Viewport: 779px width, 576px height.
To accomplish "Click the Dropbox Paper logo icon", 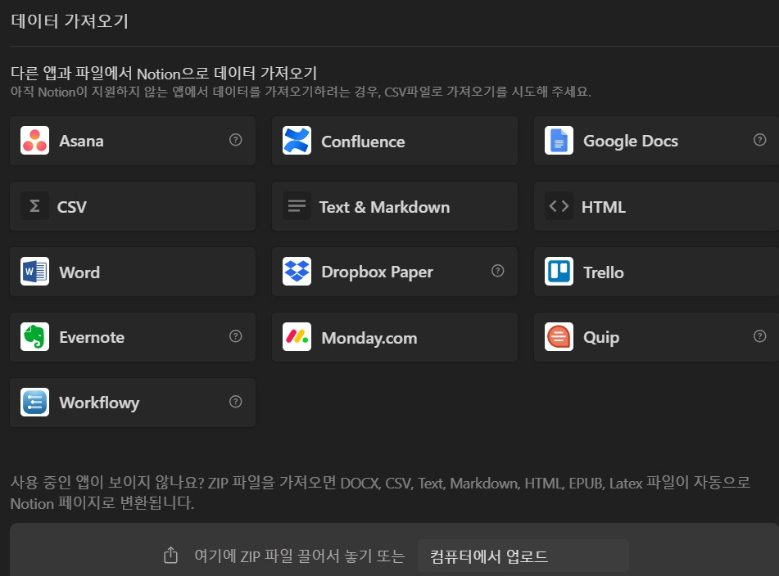I will tap(297, 272).
